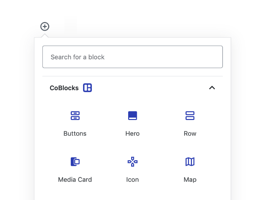The height and width of the screenshot is (200, 267).
Task: Choose the Row block icon
Action: 190,116
